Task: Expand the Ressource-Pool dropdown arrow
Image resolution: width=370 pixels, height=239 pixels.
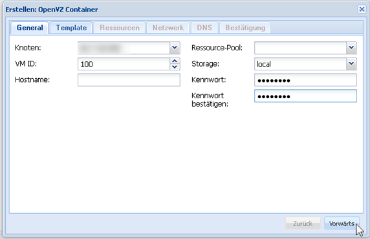Action: click(351, 48)
